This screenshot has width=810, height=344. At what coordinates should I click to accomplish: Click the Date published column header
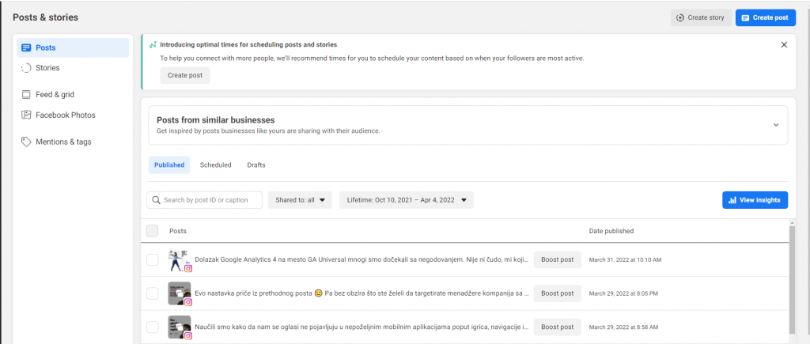click(611, 231)
